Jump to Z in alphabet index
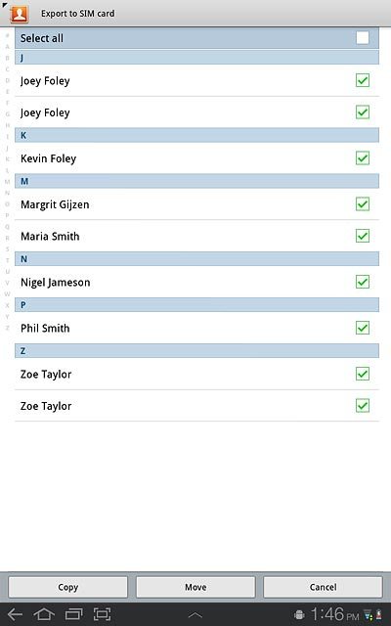 pos(7,328)
